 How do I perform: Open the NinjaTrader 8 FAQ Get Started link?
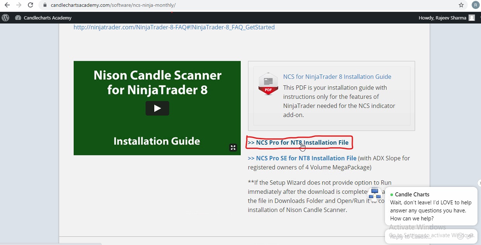point(174,27)
